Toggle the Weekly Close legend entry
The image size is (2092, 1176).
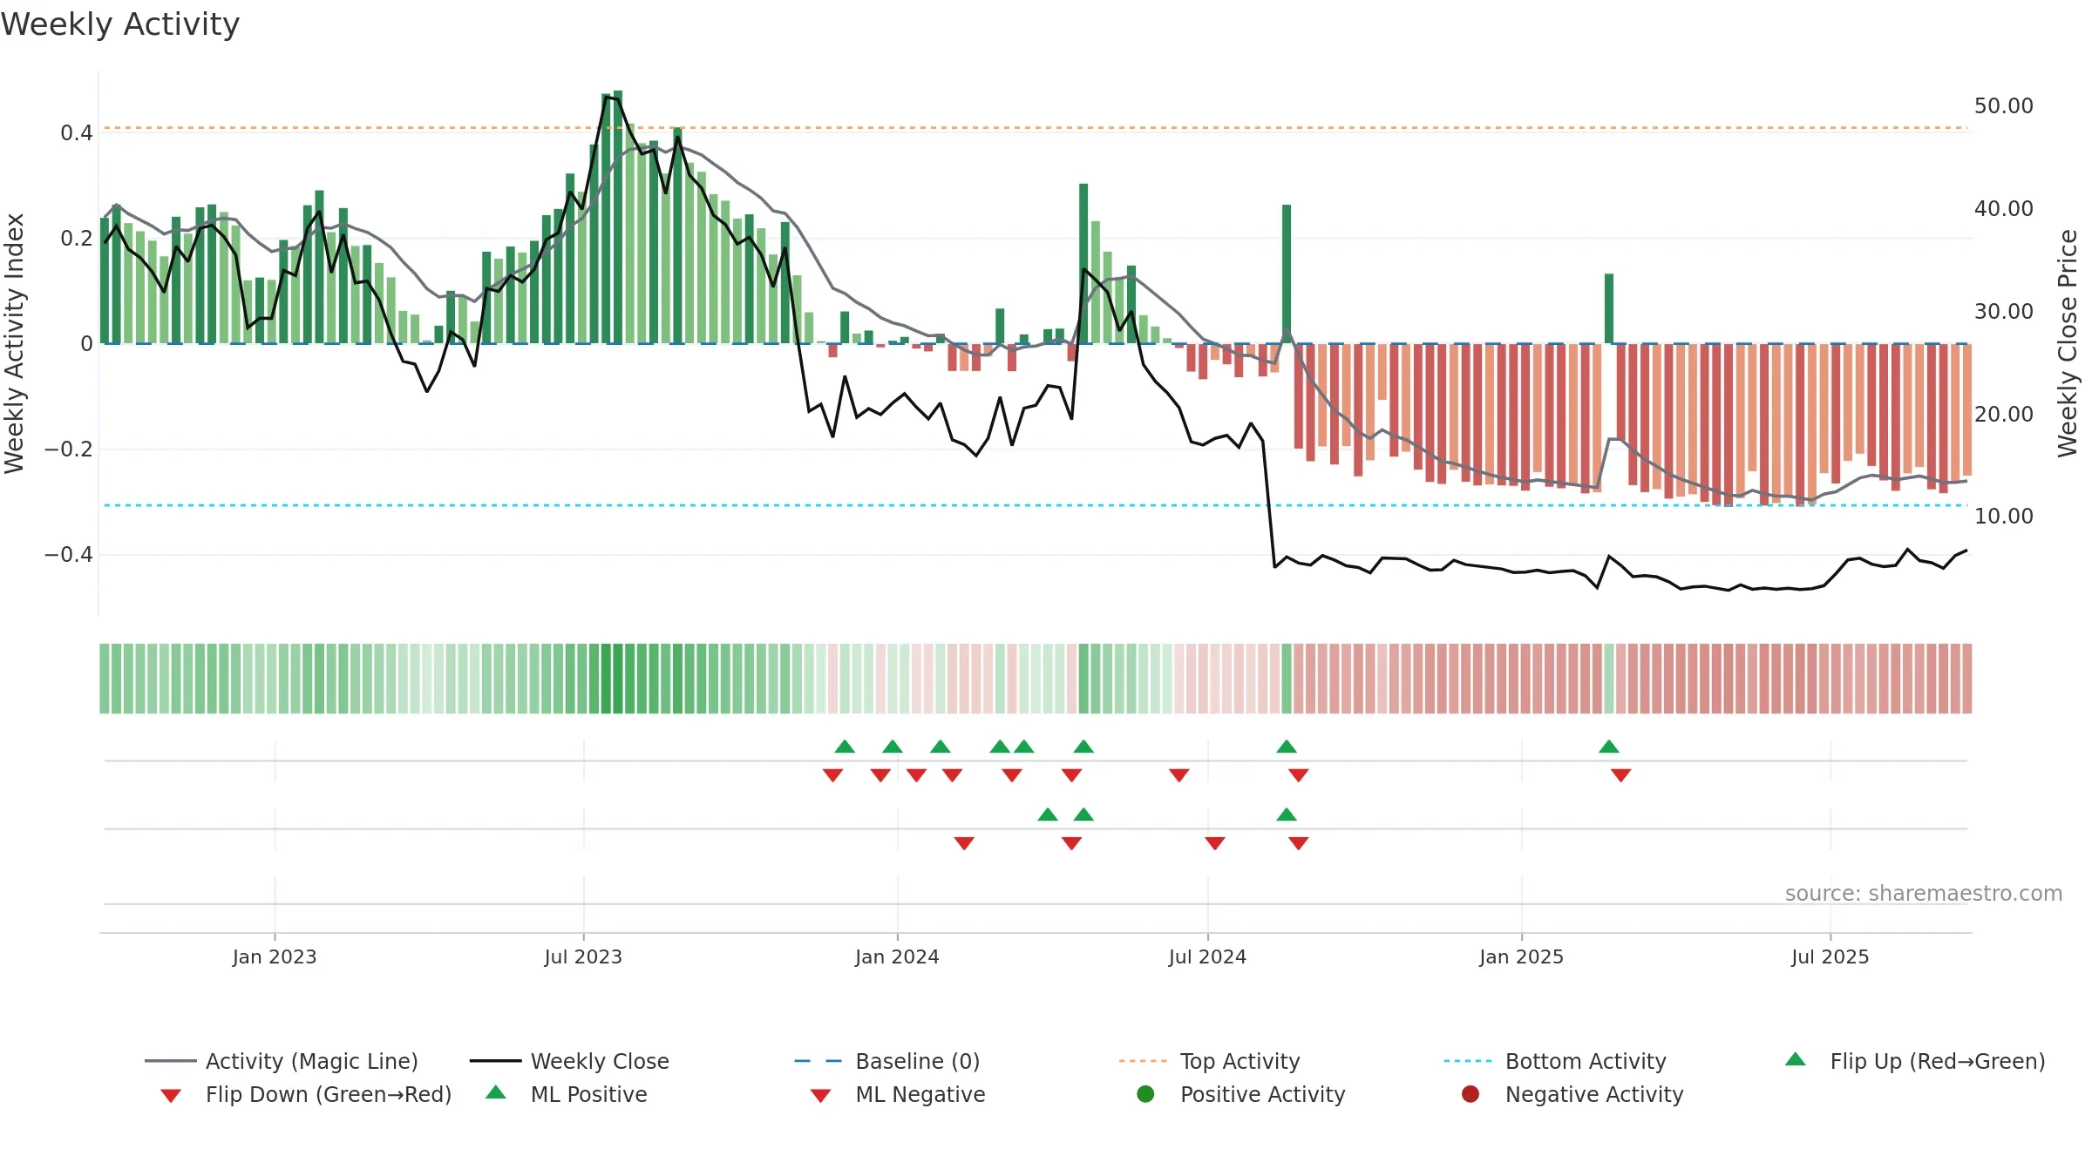click(x=569, y=1061)
